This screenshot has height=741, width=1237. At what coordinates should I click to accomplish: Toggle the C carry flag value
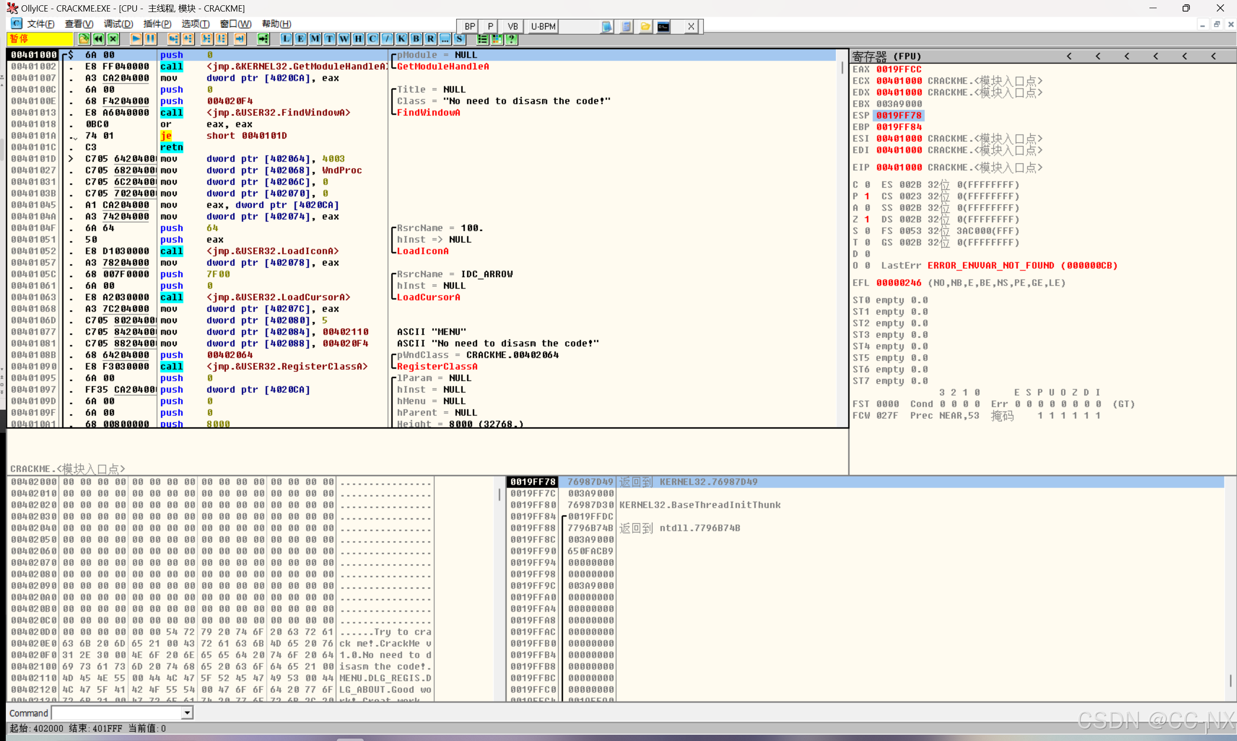(x=867, y=185)
